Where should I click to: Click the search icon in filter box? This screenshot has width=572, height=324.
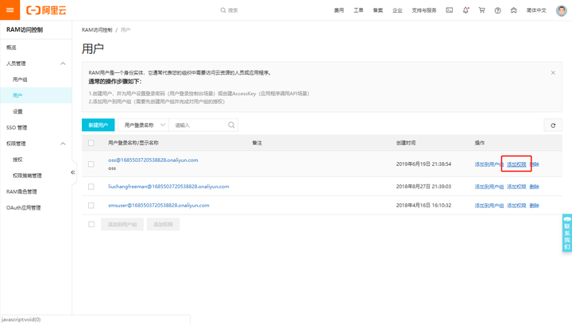pyautogui.click(x=231, y=125)
